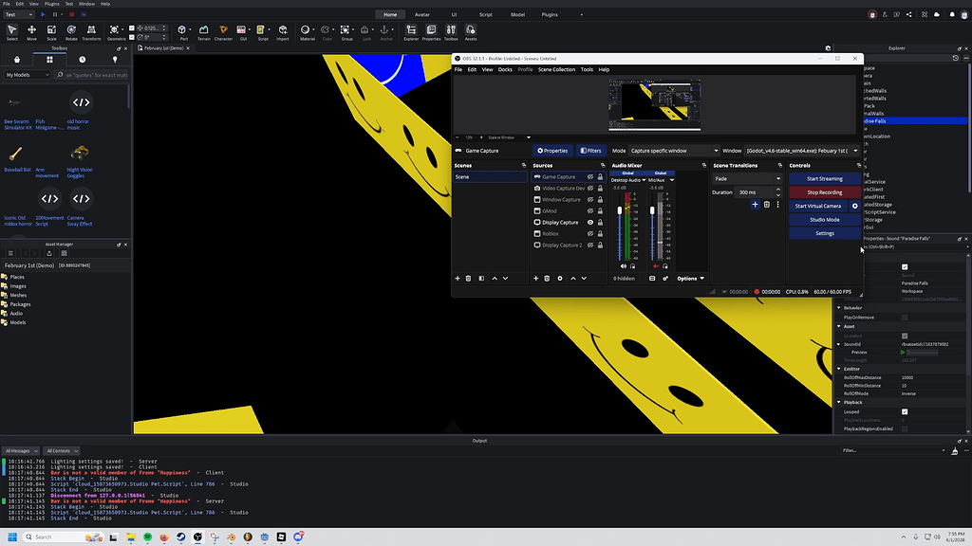Select the Move tool in Roblox Studio
This screenshot has height=546, width=972.
(x=31, y=32)
